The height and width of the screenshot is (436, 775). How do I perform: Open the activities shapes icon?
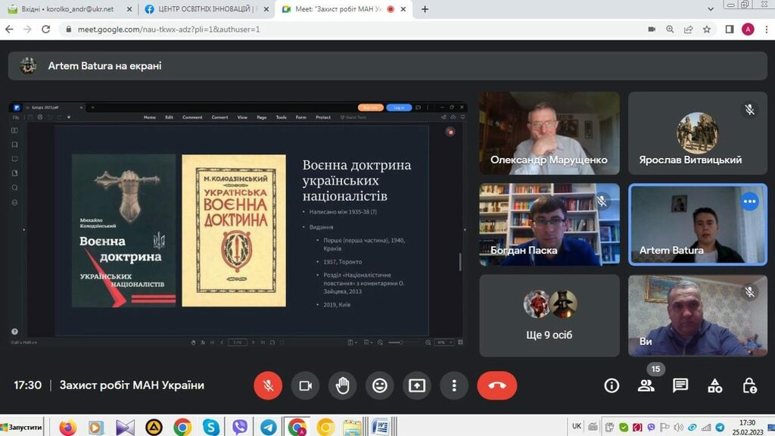(x=714, y=385)
